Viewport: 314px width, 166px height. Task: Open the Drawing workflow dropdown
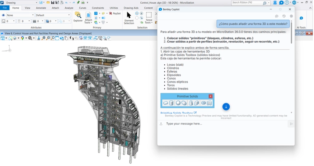pyautogui.click(x=22, y=2)
